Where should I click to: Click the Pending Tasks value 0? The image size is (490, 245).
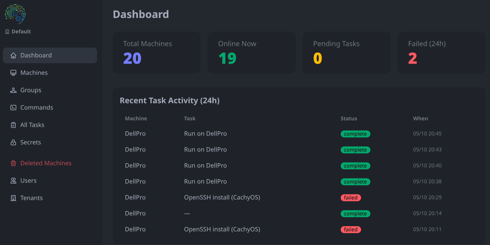pos(318,58)
